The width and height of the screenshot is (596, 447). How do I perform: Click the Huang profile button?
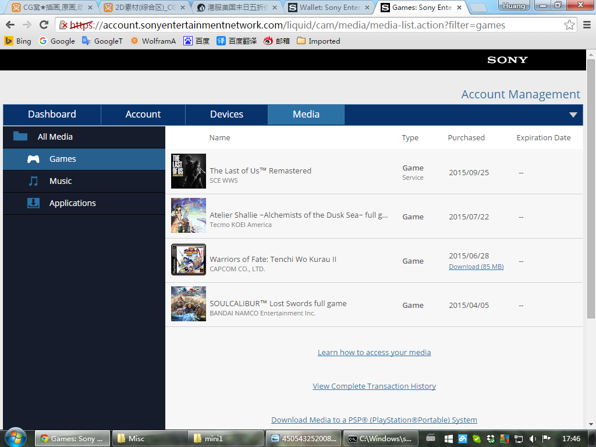(x=514, y=5)
